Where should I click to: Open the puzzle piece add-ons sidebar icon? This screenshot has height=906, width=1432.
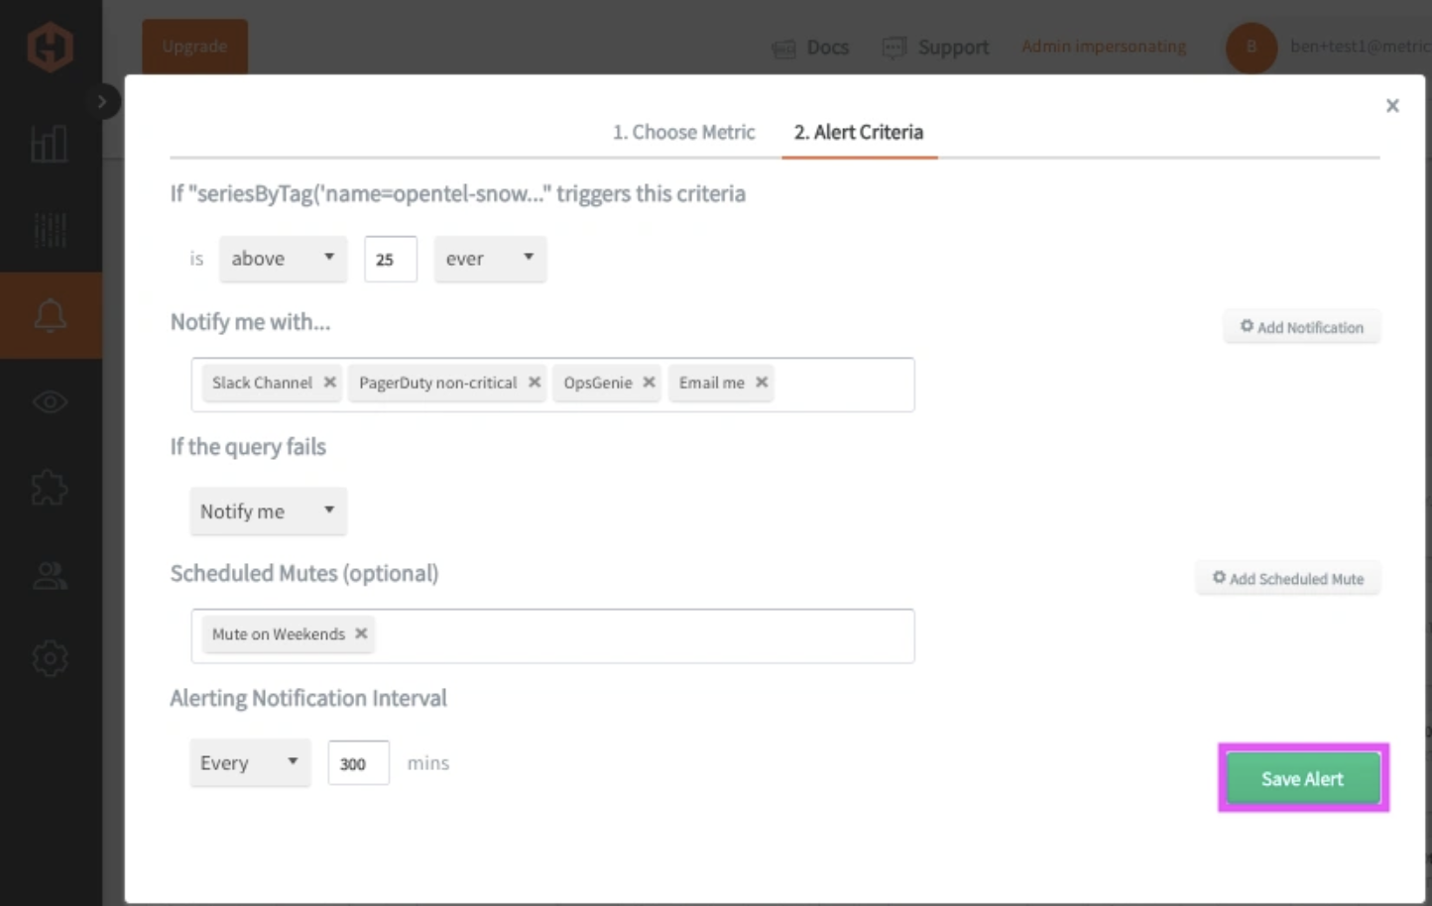point(50,488)
